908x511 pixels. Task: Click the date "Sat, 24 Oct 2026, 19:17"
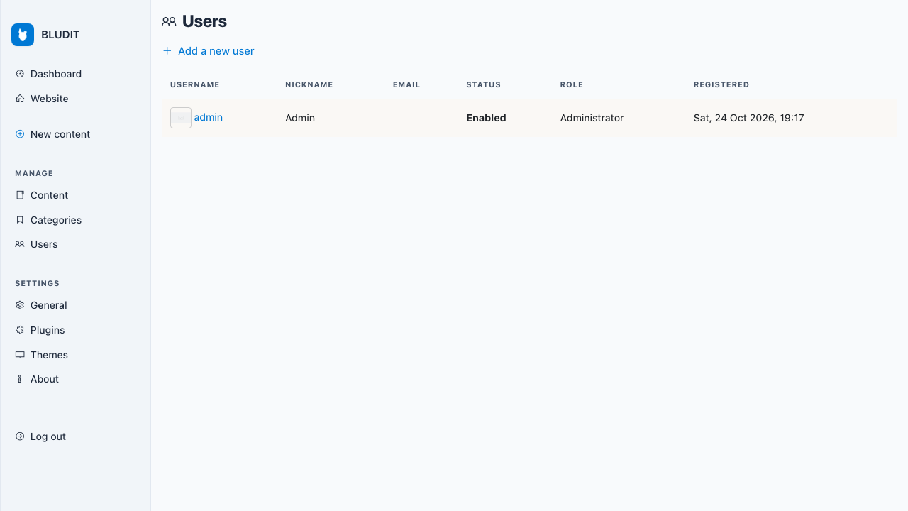pyautogui.click(x=749, y=118)
